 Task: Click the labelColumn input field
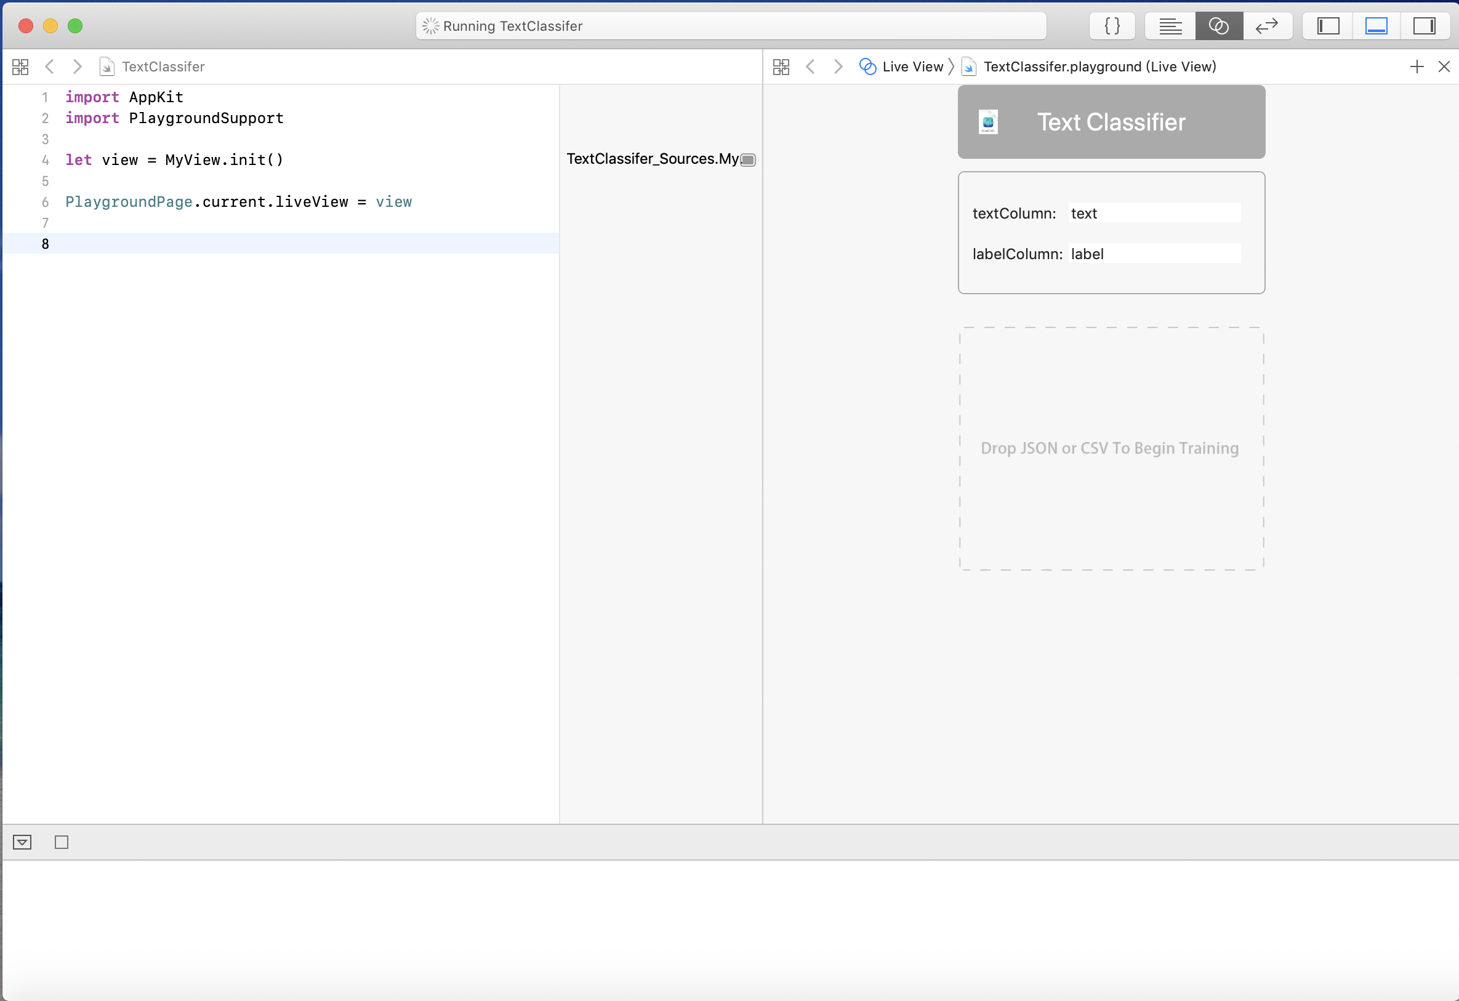(x=1154, y=254)
